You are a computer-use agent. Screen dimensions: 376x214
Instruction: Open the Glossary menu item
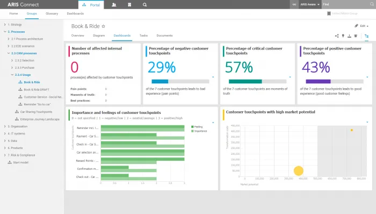[x=52, y=13]
